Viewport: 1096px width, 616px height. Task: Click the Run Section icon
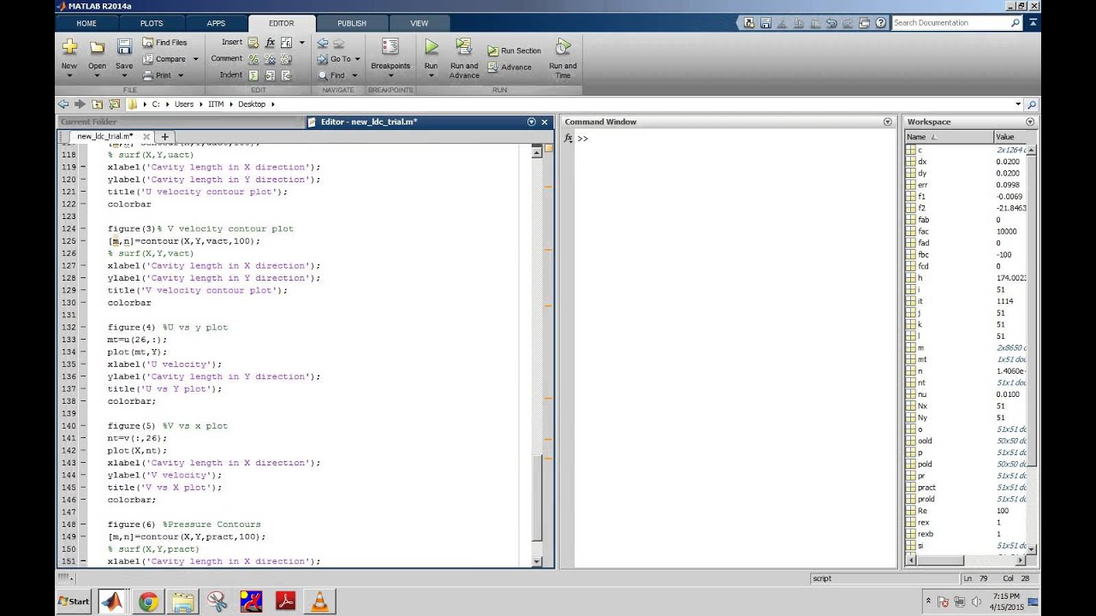[494, 50]
